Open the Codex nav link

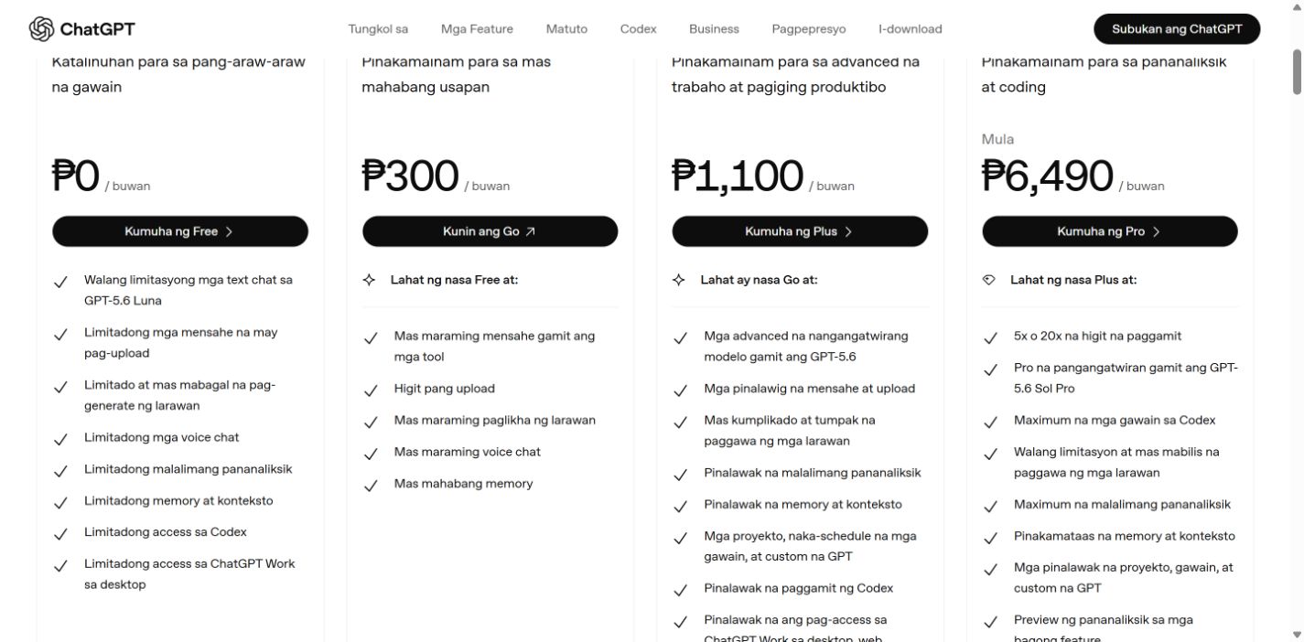coord(638,29)
